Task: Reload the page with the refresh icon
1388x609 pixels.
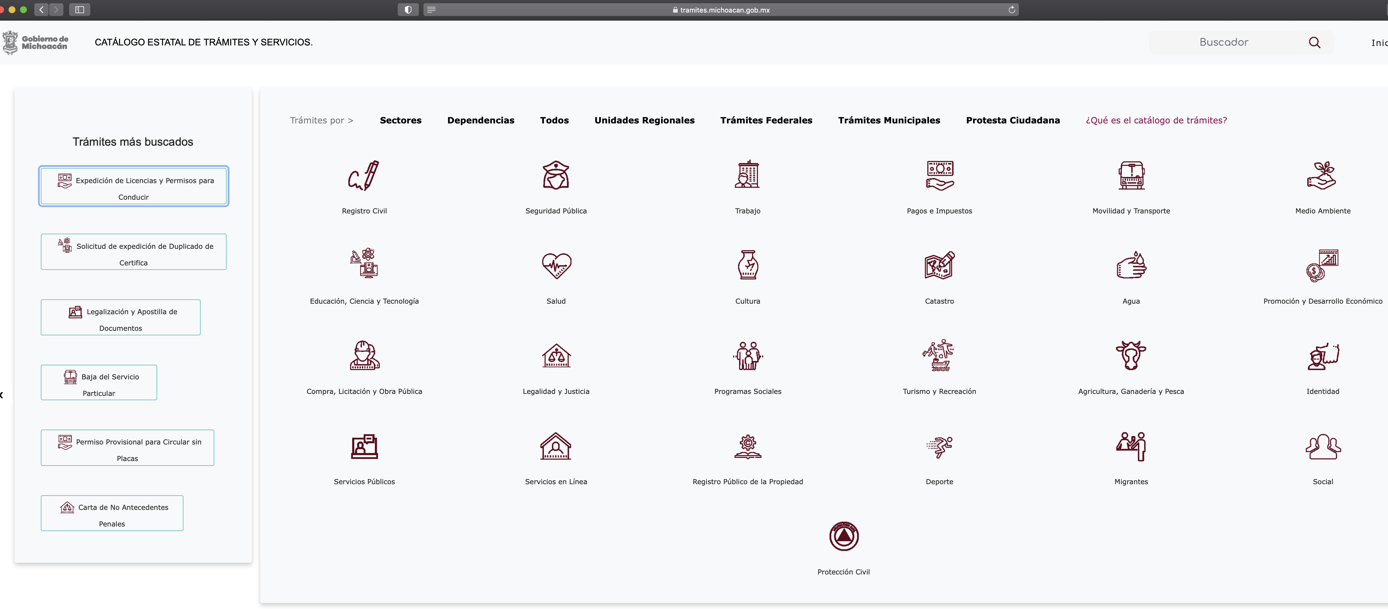Action: tap(1011, 10)
